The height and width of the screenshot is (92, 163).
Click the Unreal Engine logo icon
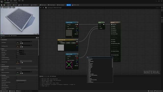(2, 2)
